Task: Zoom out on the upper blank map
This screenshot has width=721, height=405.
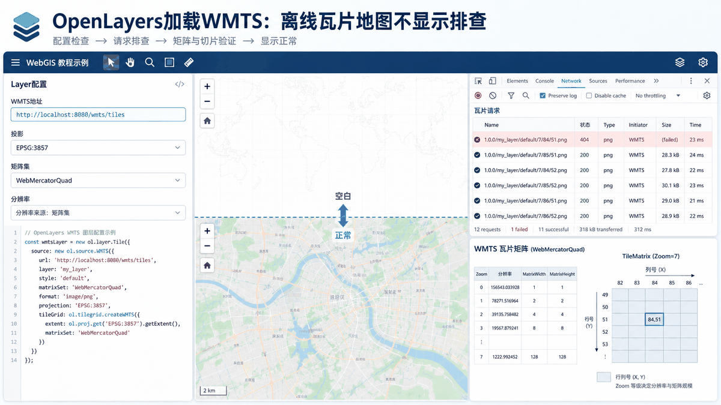Action: click(x=207, y=101)
